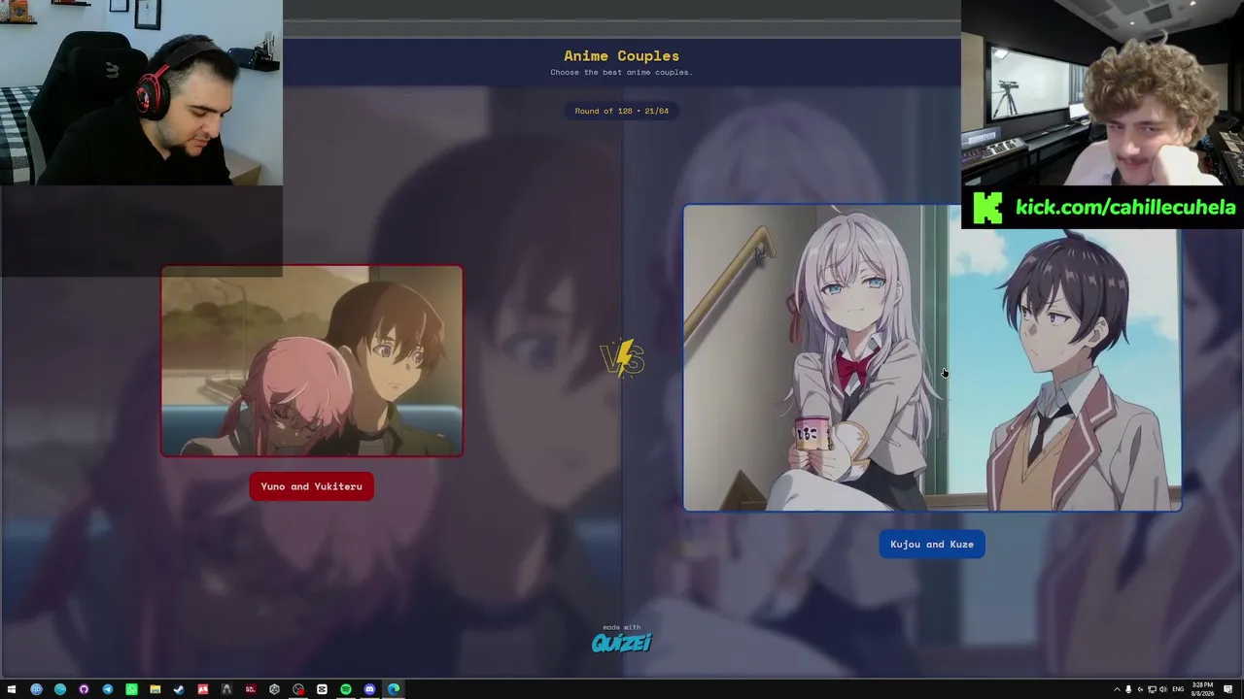Click the microphone tray icon
The height and width of the screenshot is (699, 1244).
[x=1128, y=689]
